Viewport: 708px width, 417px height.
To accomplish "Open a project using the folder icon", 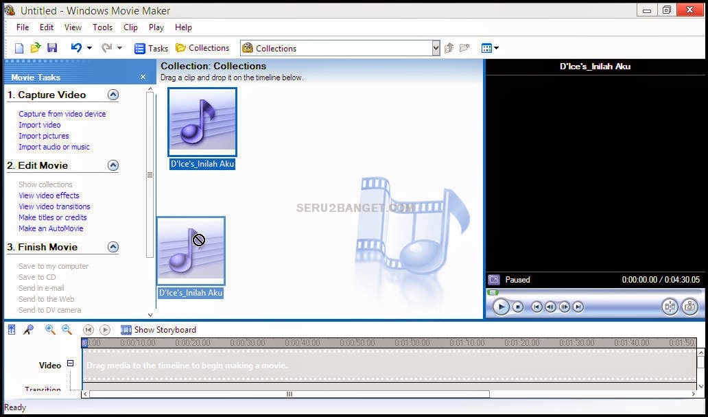I will [36, 48].
